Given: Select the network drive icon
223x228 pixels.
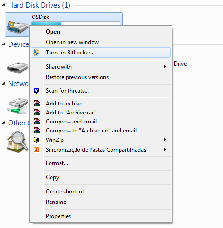Looking at the screenshot, I should point(17,106).
